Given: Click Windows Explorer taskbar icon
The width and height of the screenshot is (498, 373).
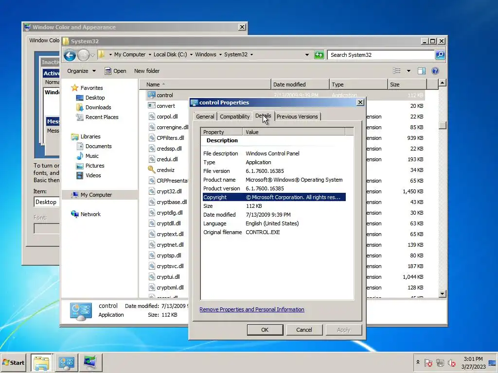Looking at the screenshot, I should click(42, 362).
